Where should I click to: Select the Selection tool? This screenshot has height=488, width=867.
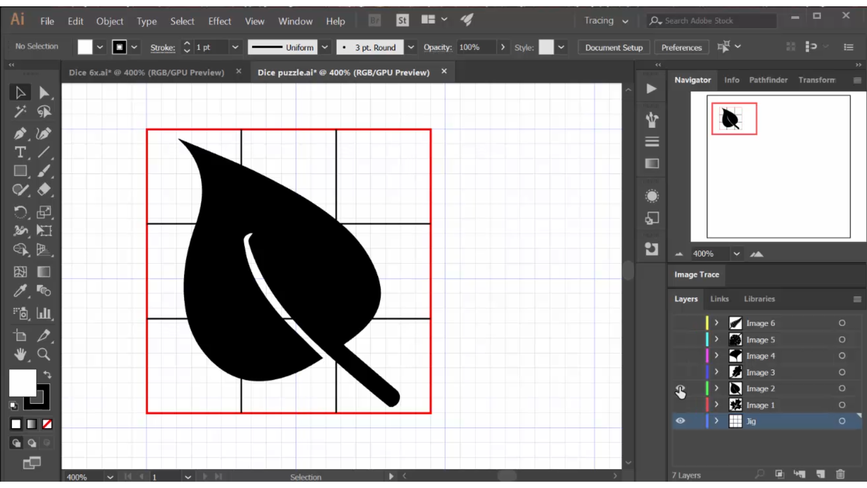click(20, 92)
